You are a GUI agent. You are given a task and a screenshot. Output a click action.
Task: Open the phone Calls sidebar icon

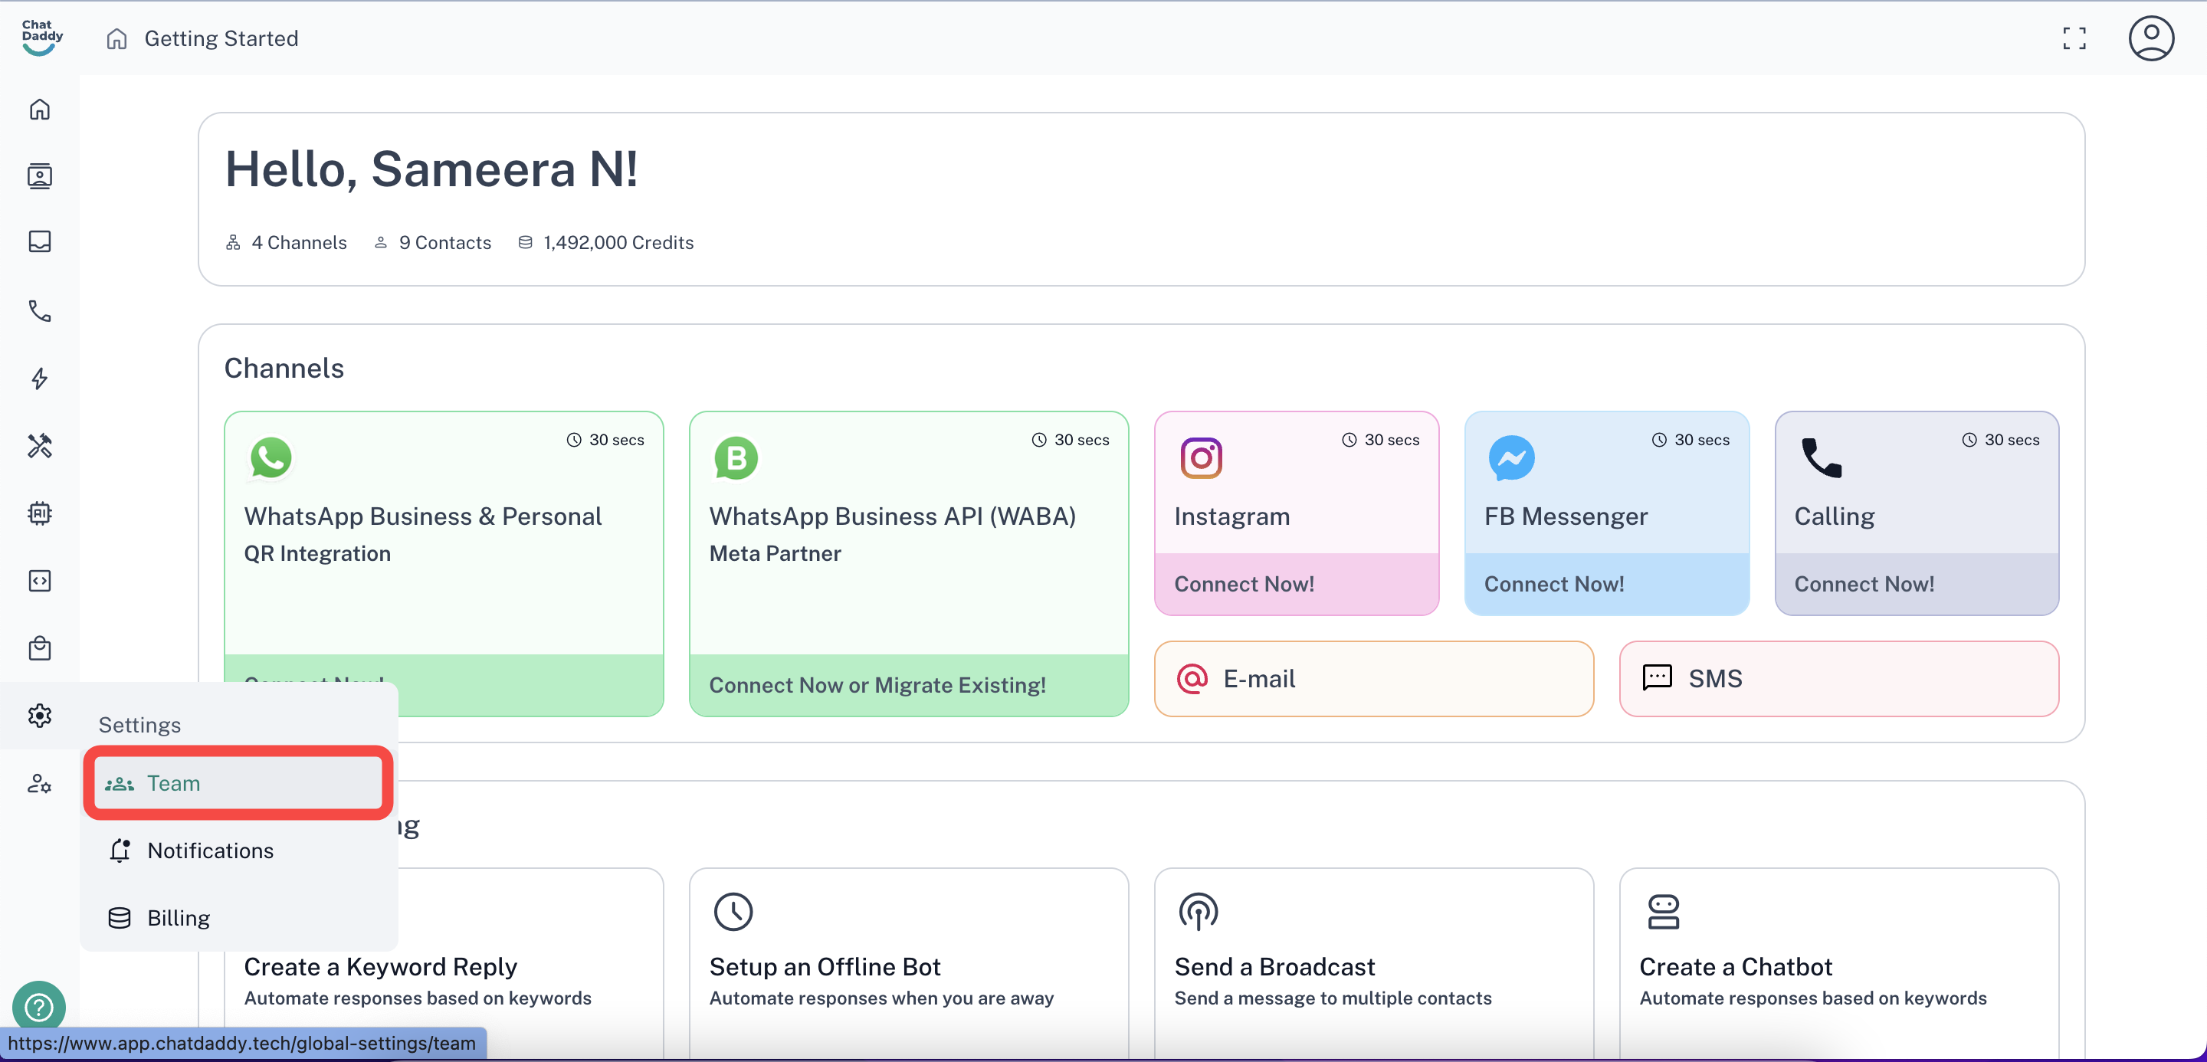click(39, 310)
